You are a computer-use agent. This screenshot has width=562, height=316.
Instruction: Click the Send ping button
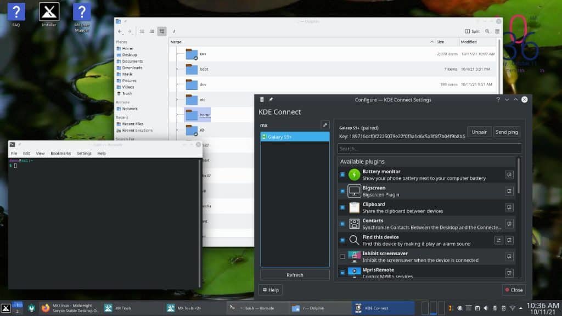[x=507, y=132]
